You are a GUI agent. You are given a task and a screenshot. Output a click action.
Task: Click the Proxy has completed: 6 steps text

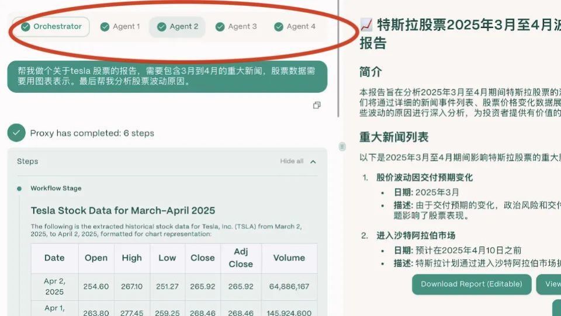92,133
